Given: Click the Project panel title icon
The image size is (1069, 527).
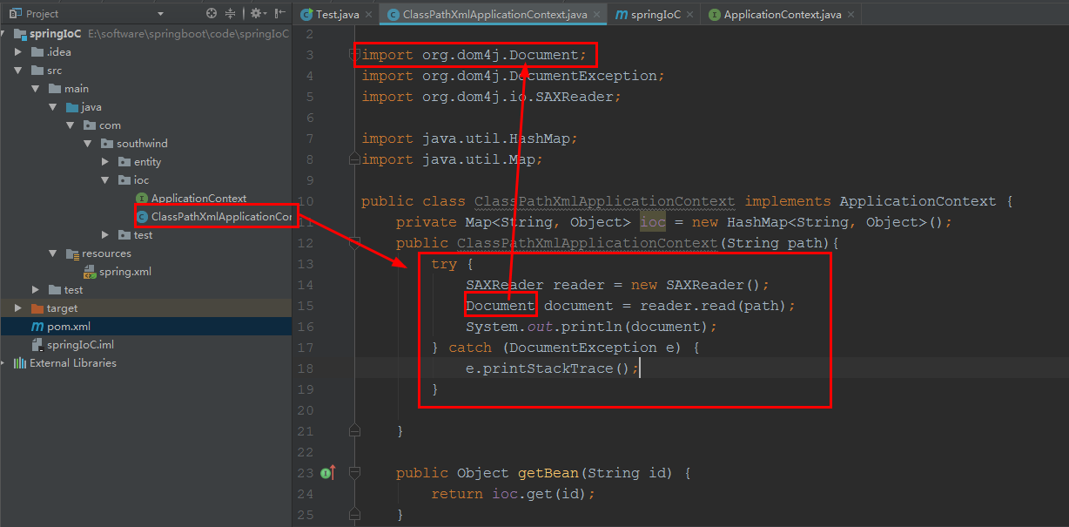Looking at the screenshot, I should click(x=15, y=14).
